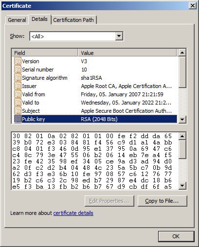Viewport: 199px width, 247px height.
Task: Click the Wednesday, 05. January 2022 value
Action: [x=126, y=103]
